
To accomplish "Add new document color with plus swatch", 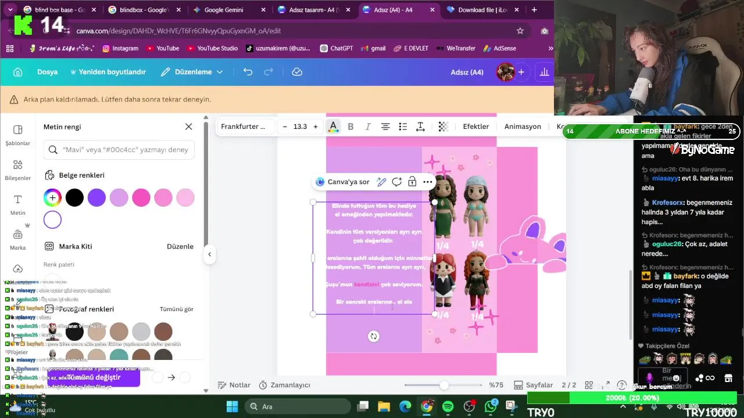I will coord(52,198).
